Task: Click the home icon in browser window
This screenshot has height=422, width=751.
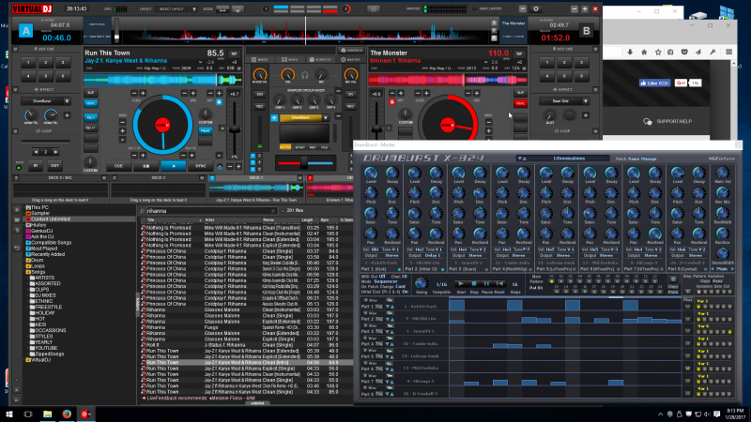Action: 644,53
